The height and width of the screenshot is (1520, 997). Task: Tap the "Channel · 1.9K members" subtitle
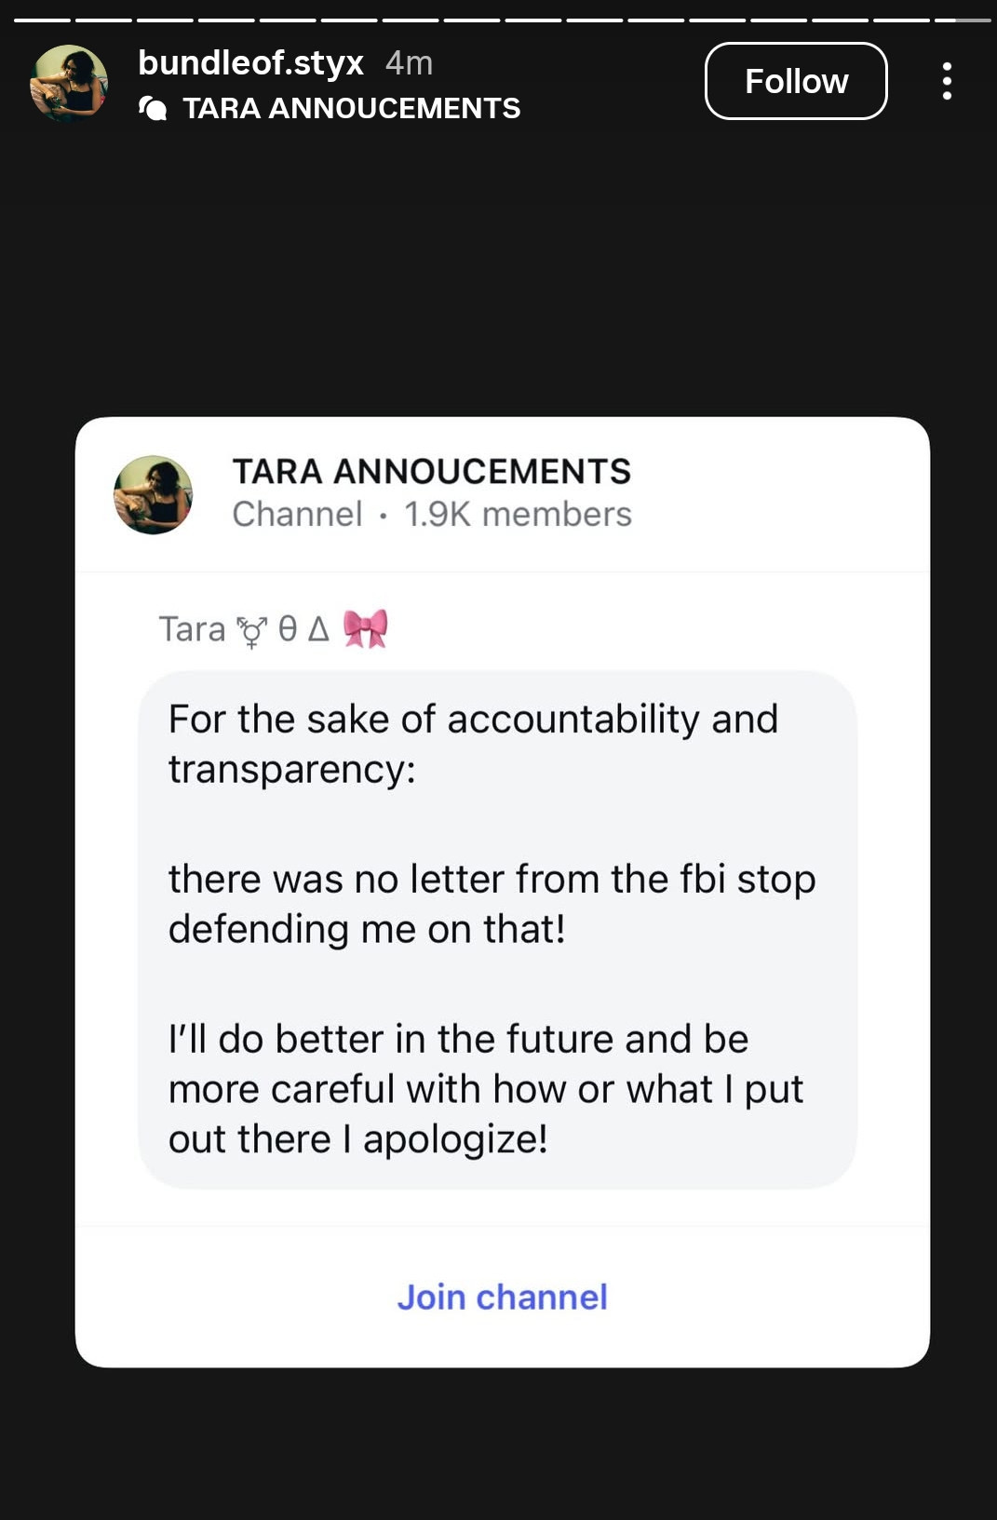[432, 515]
